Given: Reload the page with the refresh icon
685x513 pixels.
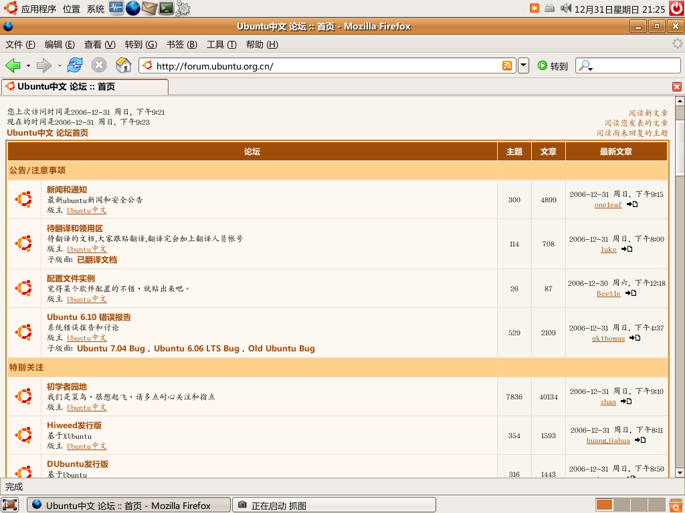Looking at the screenshot, I should tap(75, 65).
